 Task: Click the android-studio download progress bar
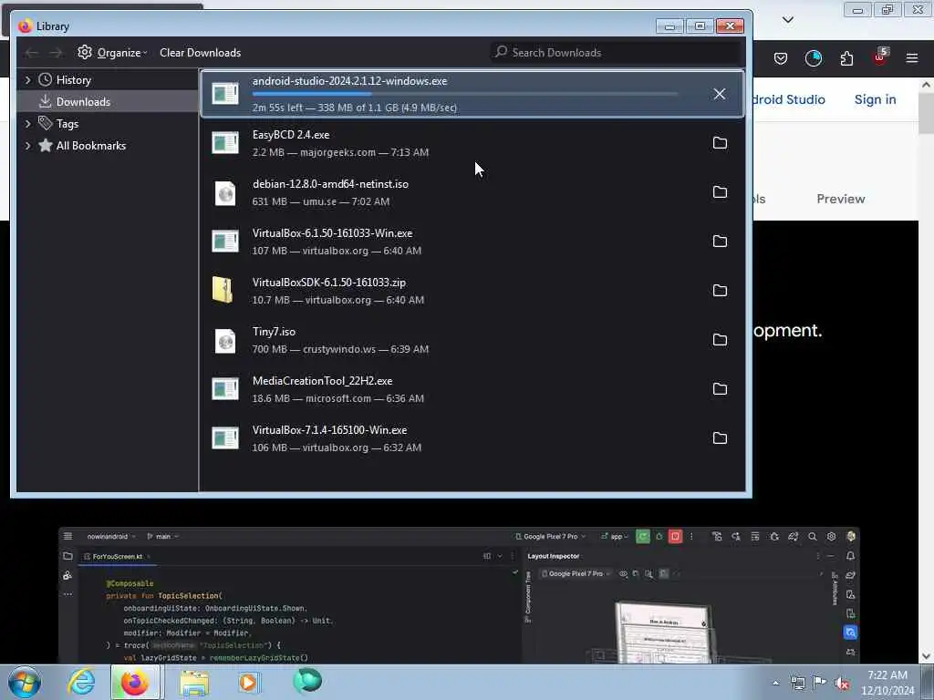[464, 94]
